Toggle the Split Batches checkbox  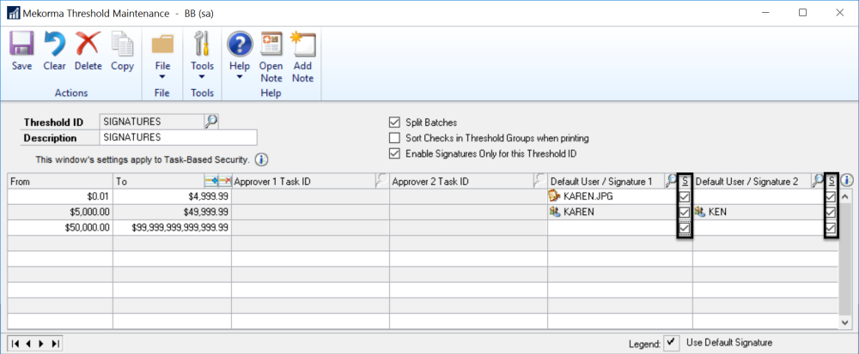point(394,123)
